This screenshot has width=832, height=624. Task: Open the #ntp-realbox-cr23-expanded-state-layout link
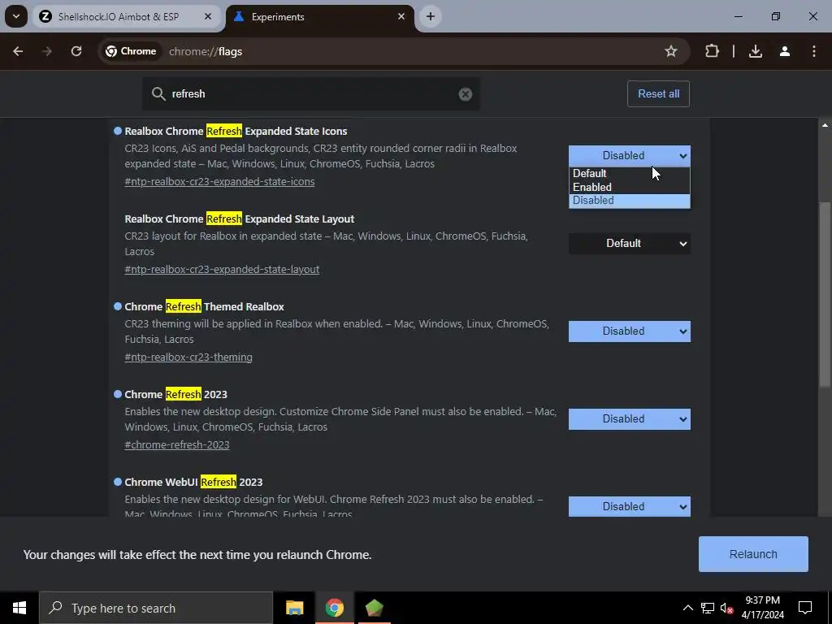click(222, 269)
